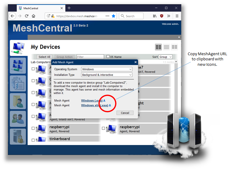Check the third device row checkbox
The height and width of the screenshot is (175, 230).
point(33,93)
